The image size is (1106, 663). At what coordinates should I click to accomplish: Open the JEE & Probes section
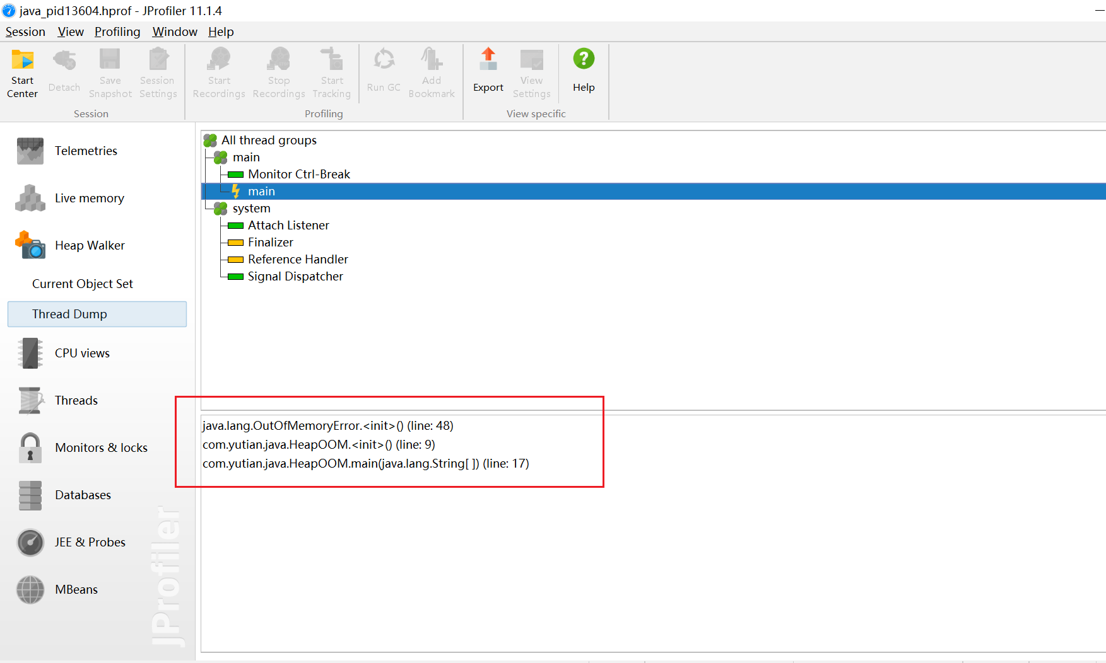pyautogui.click(x=90, y=543)
